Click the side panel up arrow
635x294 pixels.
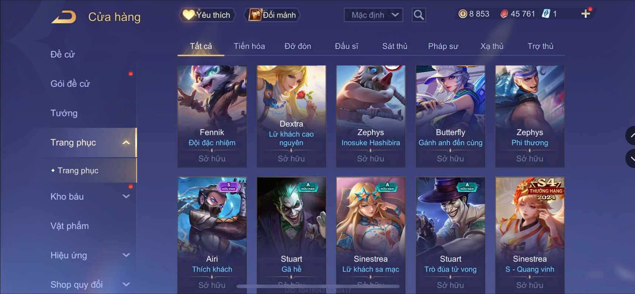click(631, 136)
